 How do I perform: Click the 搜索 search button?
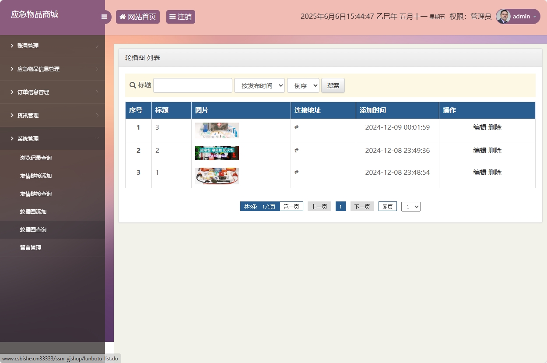[x=333, y=85]
